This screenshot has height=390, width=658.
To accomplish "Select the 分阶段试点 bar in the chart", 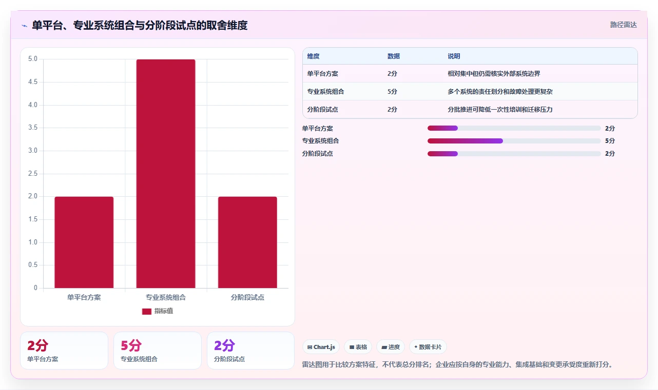I will point(247,242).
